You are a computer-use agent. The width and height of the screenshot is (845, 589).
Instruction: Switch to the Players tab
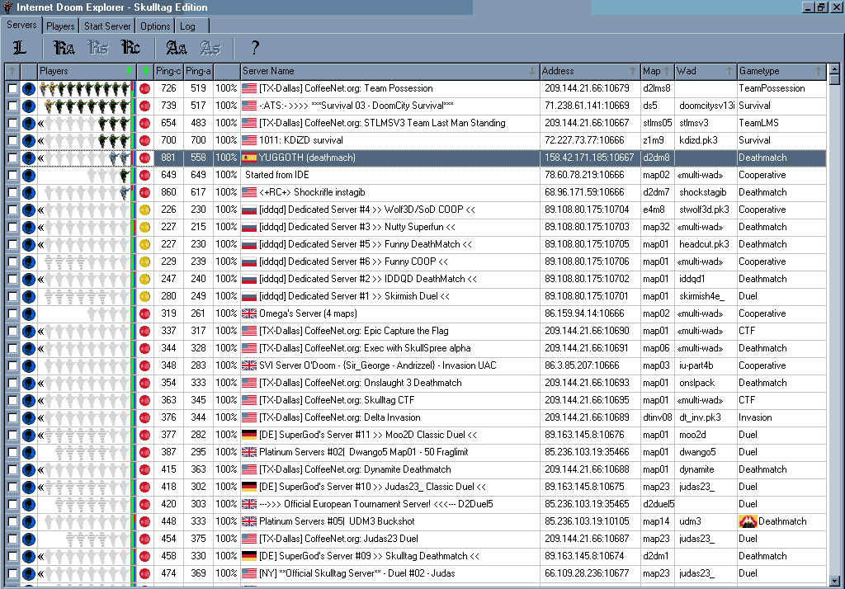[60, 26]
